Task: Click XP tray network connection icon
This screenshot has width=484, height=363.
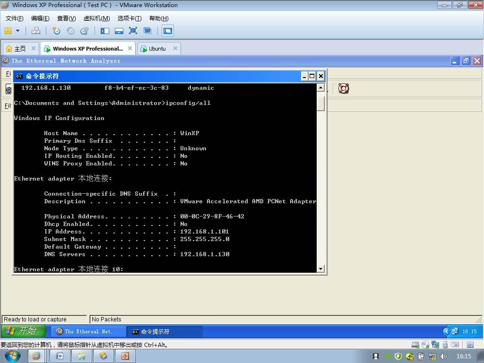Action: click(x=455, y=331)
